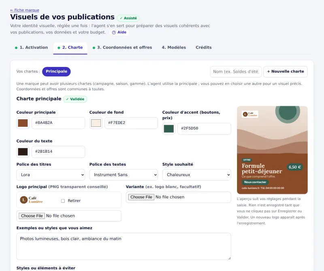Edit the #8A4B2A hex field
The image size is (324, 271).
[58, 123]
